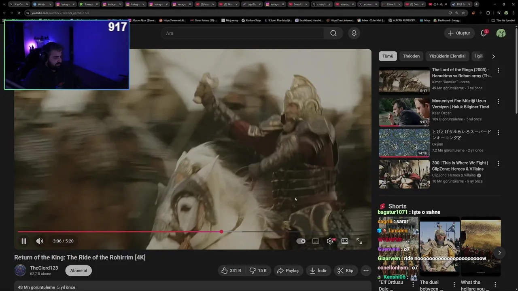518x291 pixels.
Task: Open options for the Masumiyet Fon Müziği video
Action: (498, 101)
